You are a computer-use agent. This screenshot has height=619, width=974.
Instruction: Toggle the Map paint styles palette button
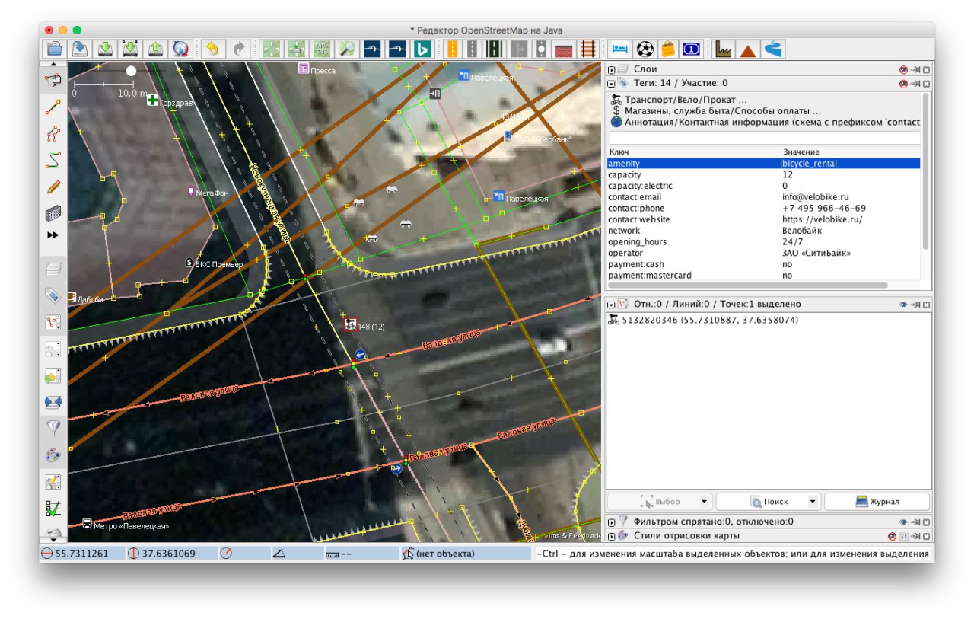pos(53,455)
